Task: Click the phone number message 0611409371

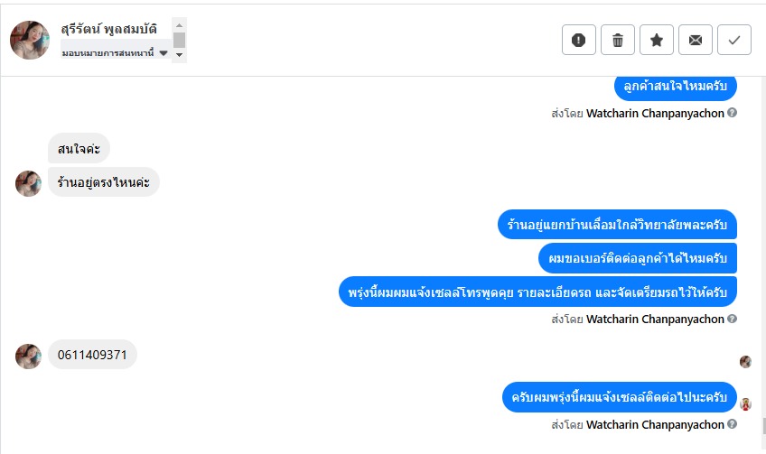Action: point(92,355)
